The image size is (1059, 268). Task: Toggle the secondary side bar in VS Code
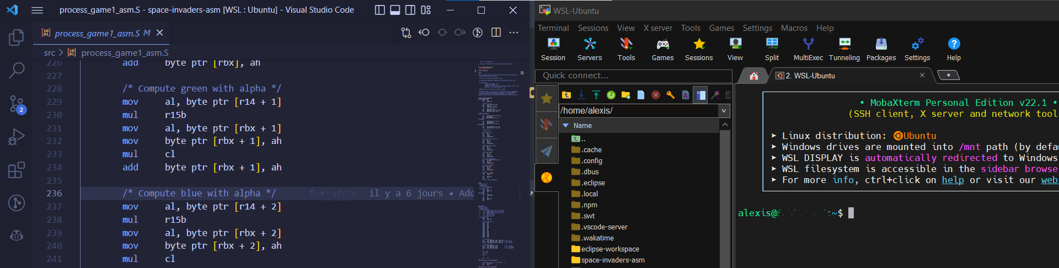point(410,10)
